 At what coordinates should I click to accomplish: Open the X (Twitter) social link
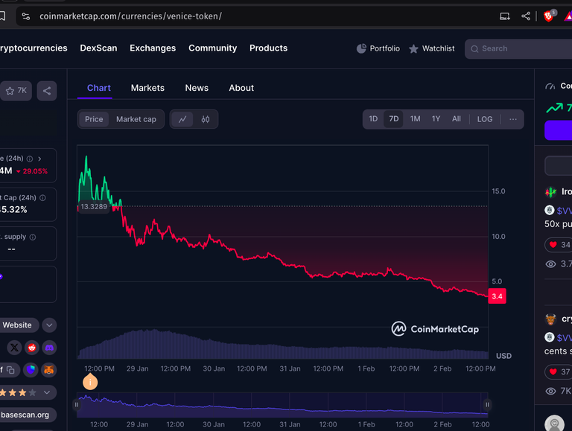click(14, 348)
